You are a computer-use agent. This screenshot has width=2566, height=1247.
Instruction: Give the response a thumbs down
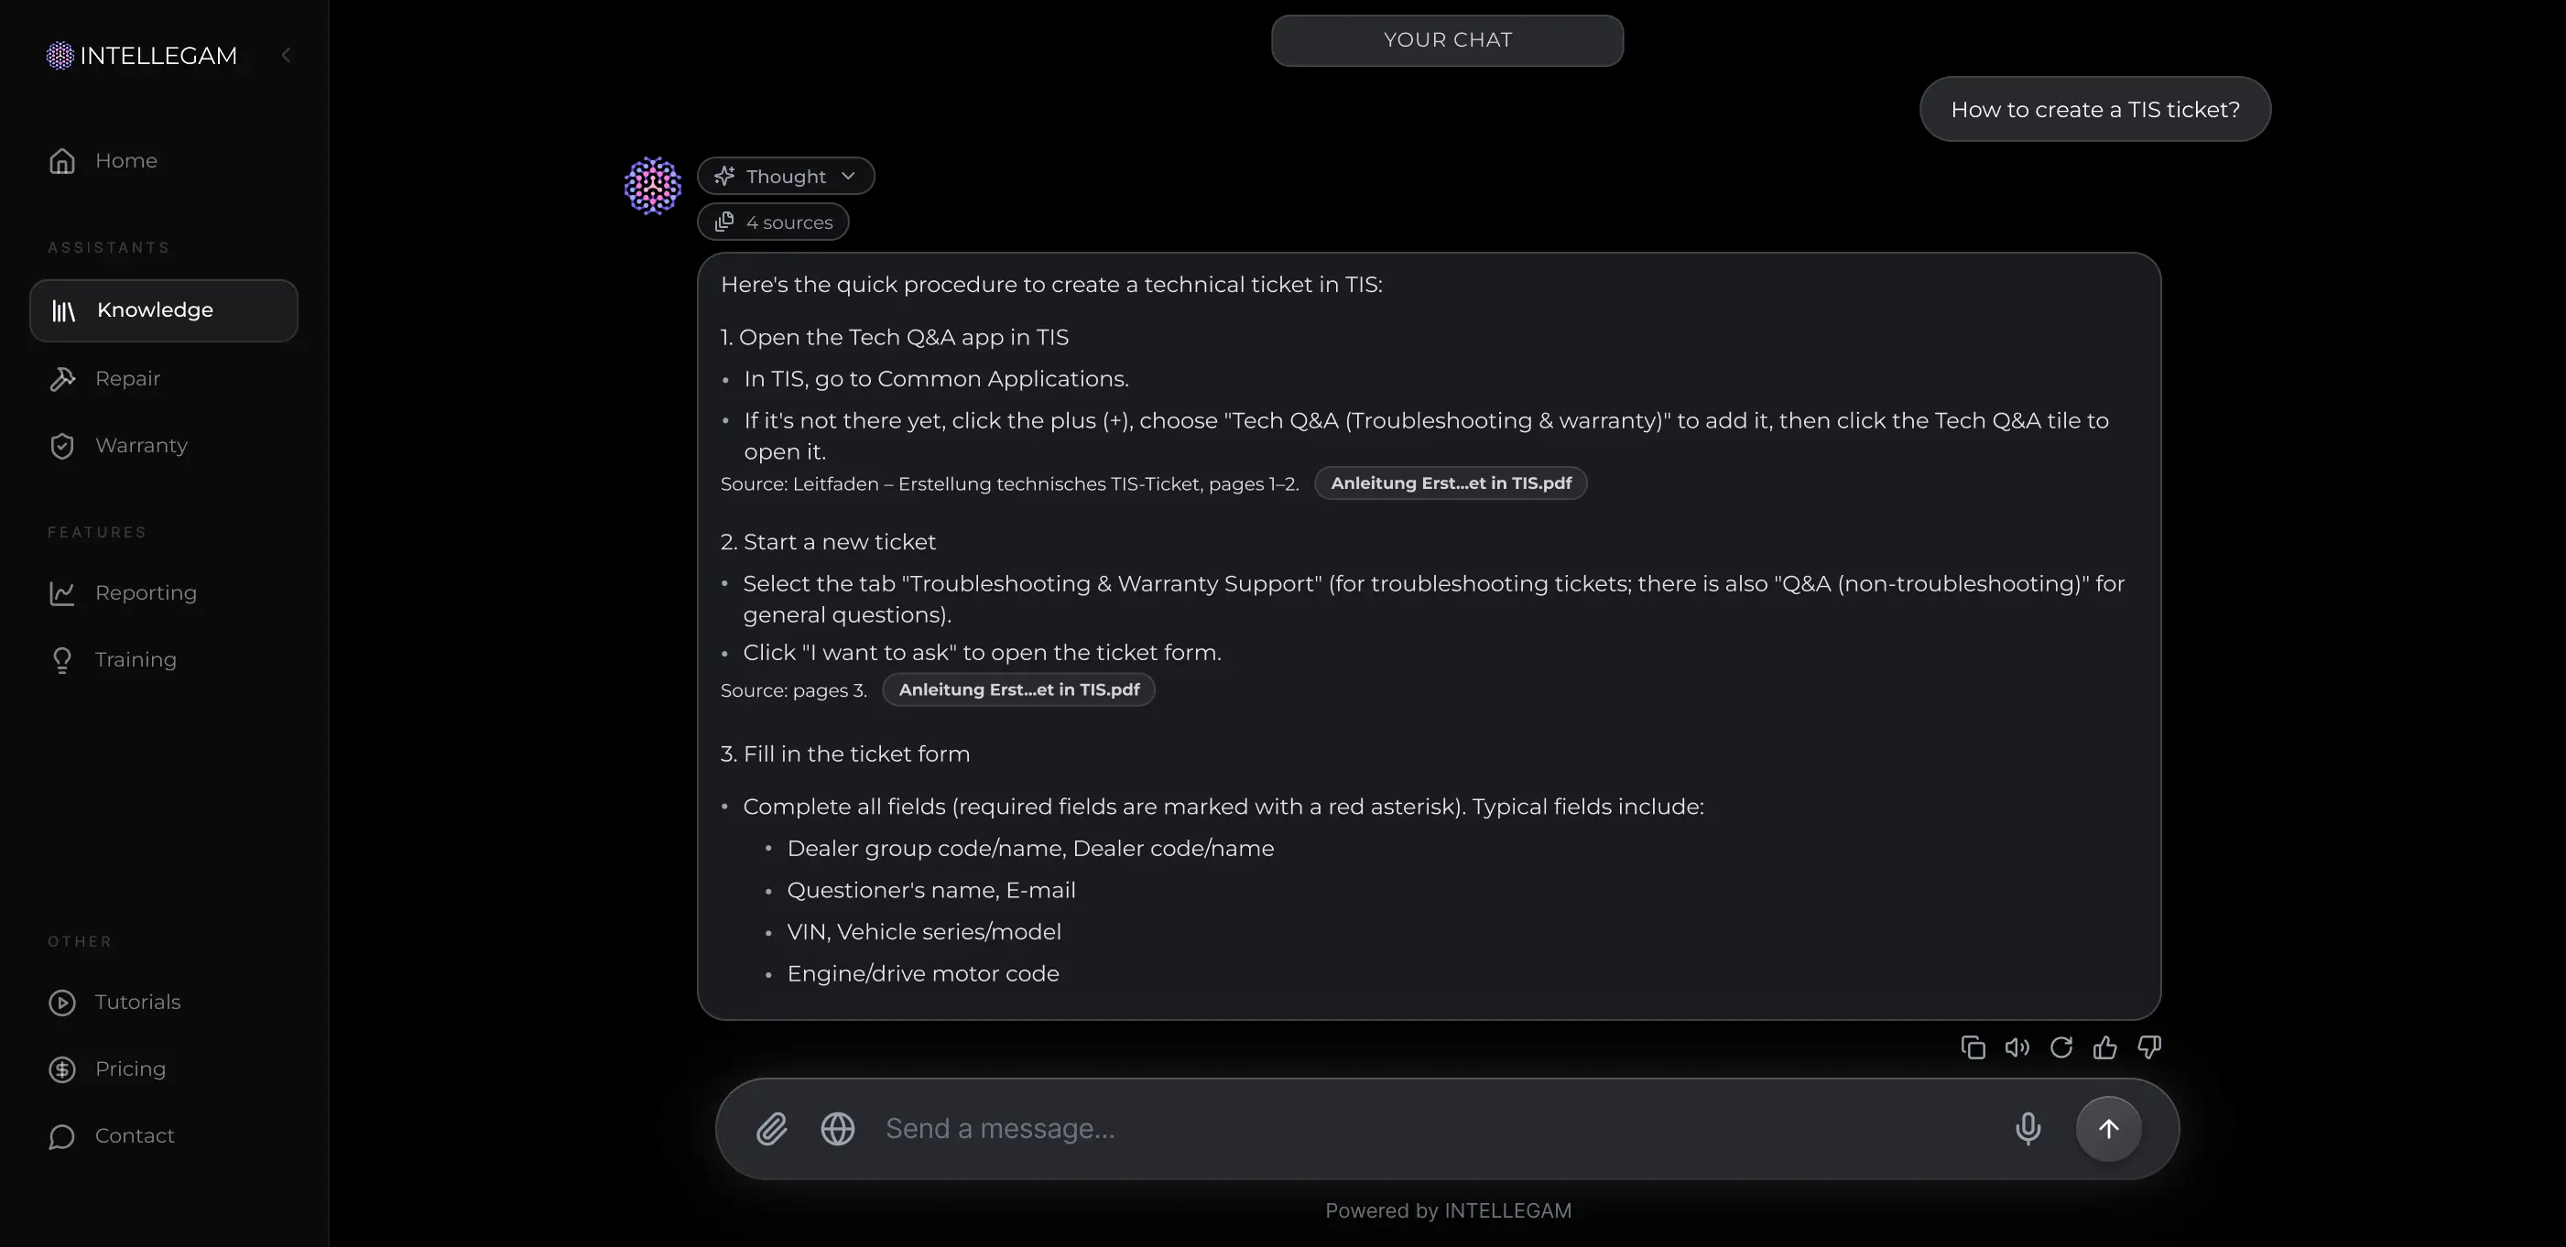[x=2148, y=1046]
